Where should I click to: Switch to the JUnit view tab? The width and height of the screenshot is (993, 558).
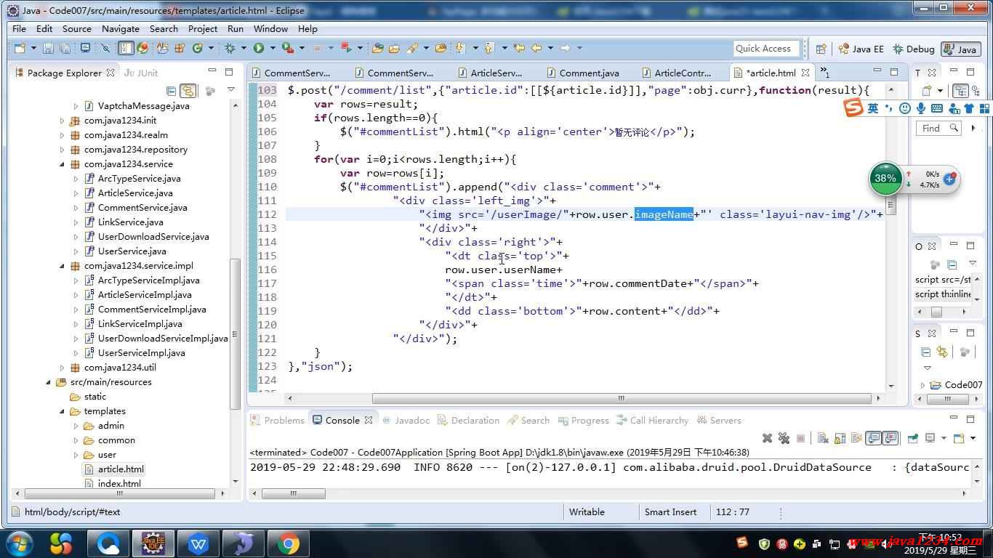141,73
